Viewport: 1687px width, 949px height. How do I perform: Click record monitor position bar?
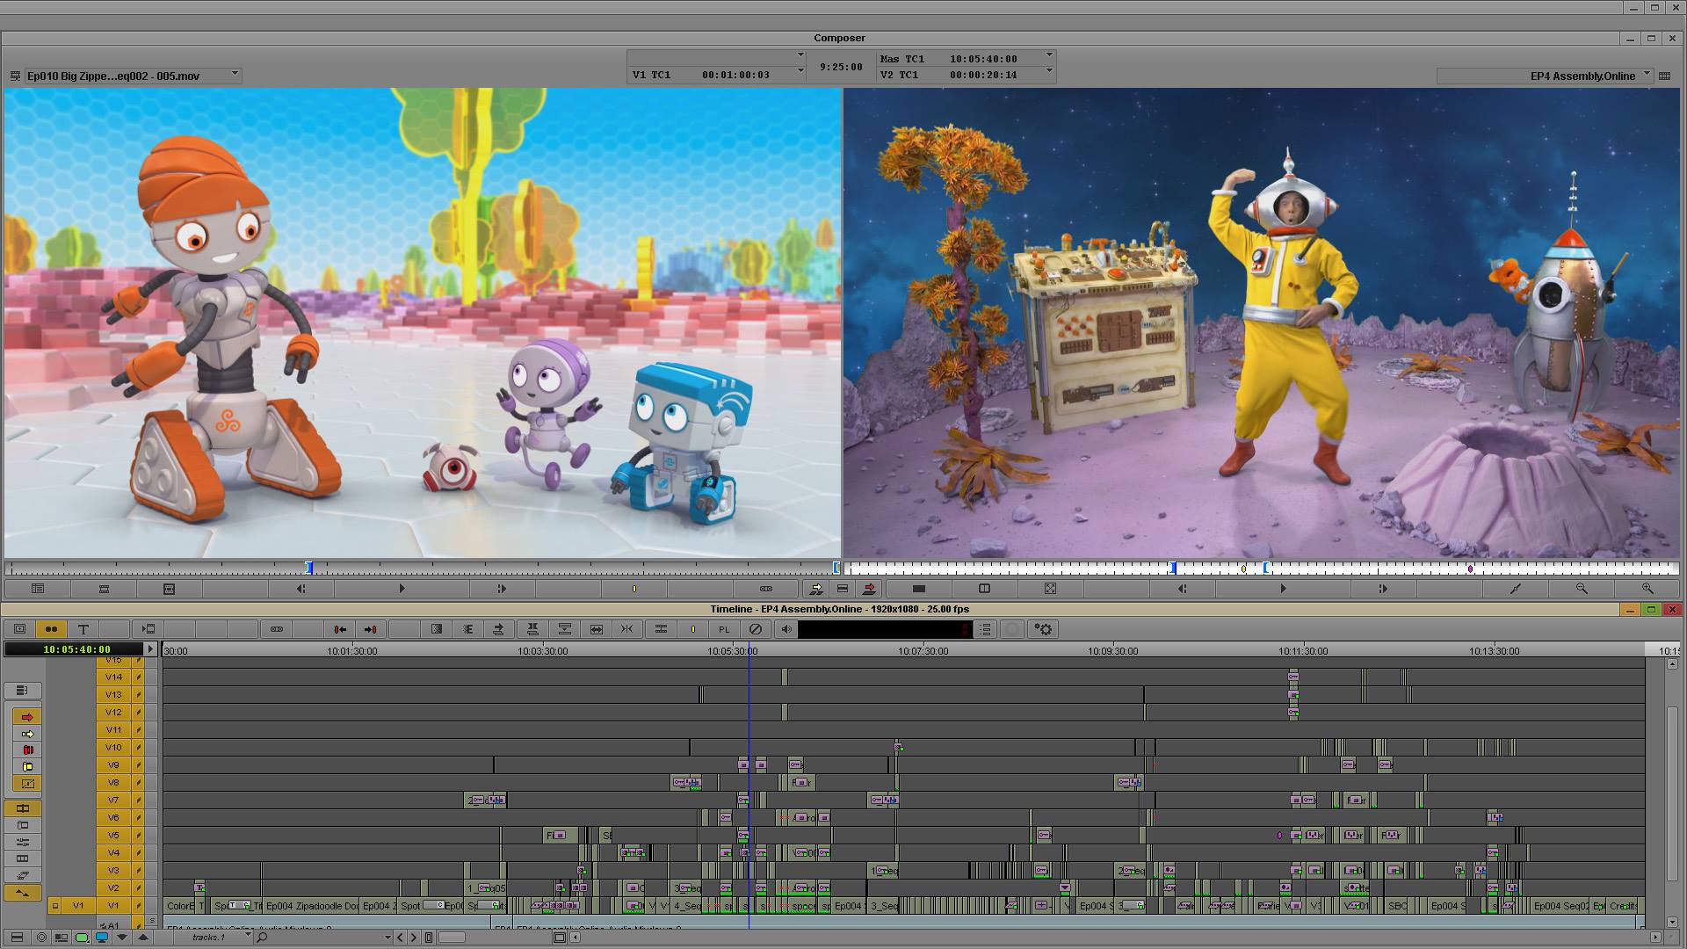coord(1262,569)
